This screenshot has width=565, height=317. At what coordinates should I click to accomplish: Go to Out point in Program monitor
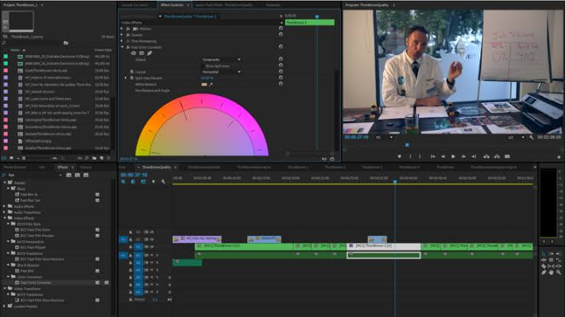click(x=474, y=157)
